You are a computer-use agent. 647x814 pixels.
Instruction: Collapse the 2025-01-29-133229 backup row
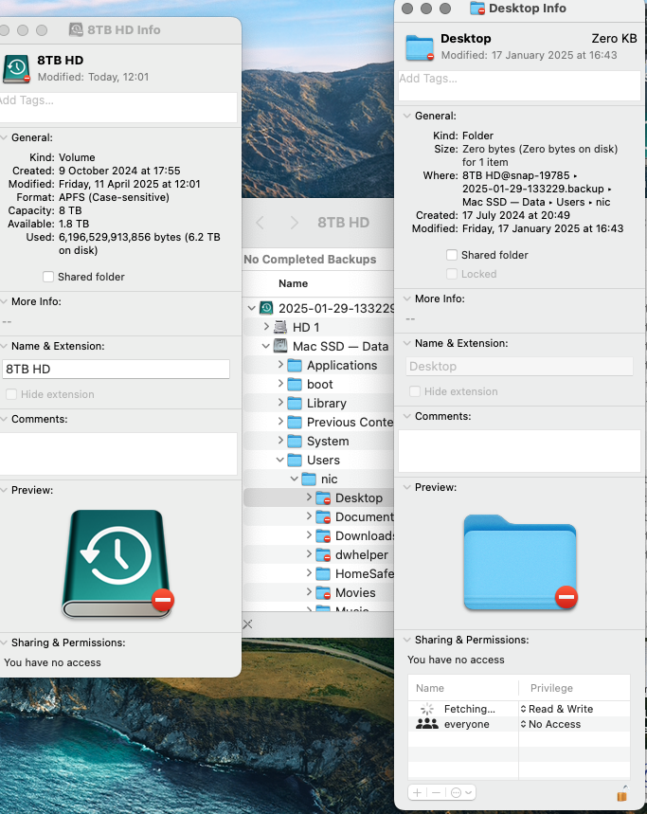pyautogui.click(x=252, y=308)
